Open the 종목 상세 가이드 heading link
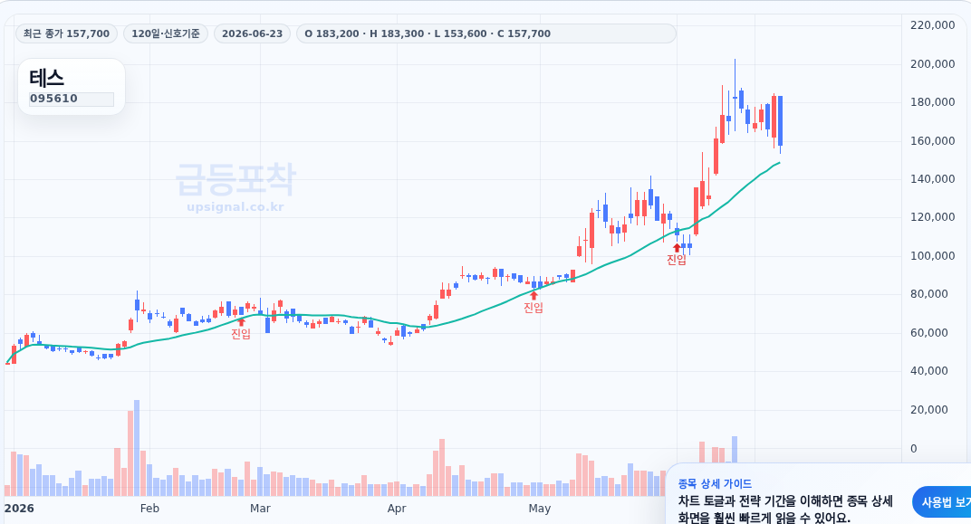This screenshot has width=971, height=524. click(715, 484)
